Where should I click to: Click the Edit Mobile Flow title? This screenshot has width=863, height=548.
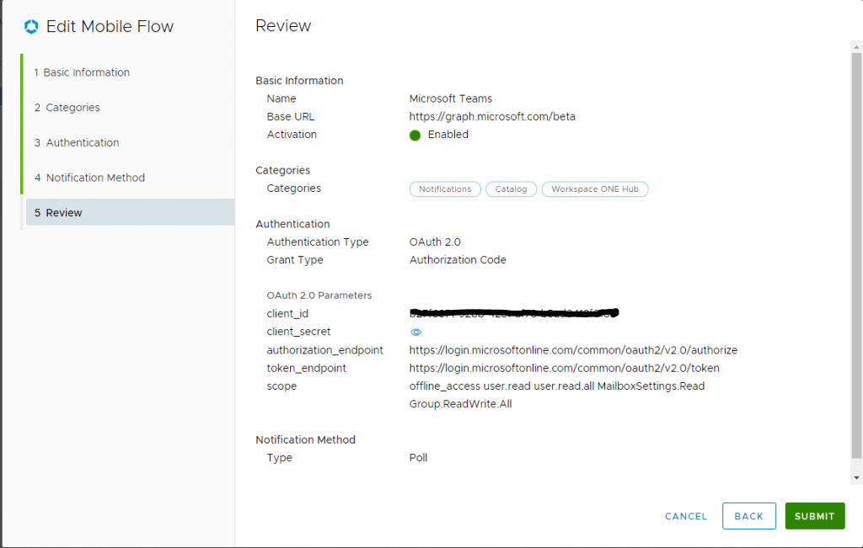[x=110, y=26]
